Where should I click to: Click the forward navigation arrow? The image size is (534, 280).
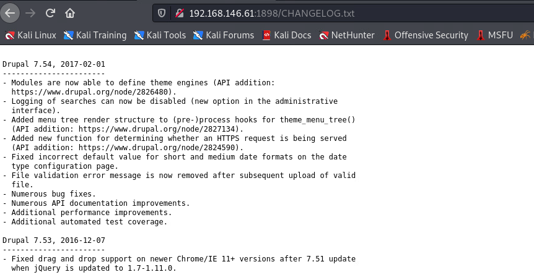coord(30,13)
